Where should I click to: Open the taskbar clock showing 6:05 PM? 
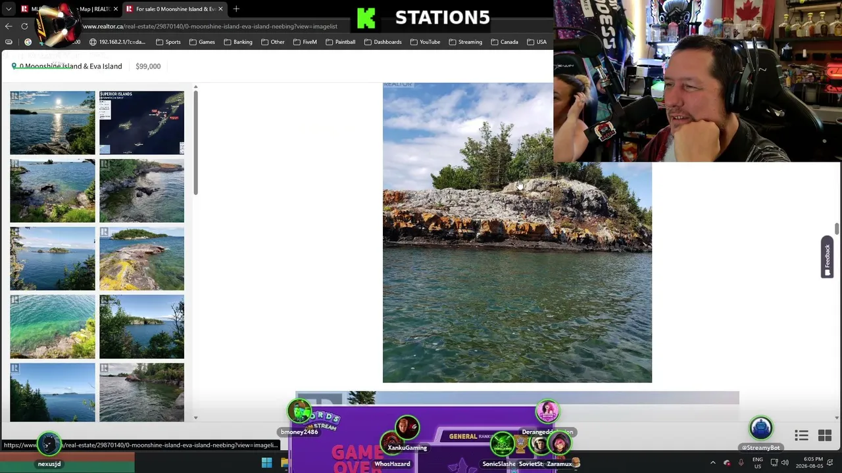808,463
